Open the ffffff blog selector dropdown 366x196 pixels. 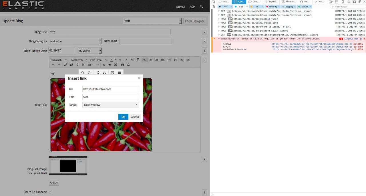click(152, 21)
